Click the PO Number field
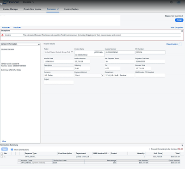The image size is (185, 169). (x=150, y=52)
